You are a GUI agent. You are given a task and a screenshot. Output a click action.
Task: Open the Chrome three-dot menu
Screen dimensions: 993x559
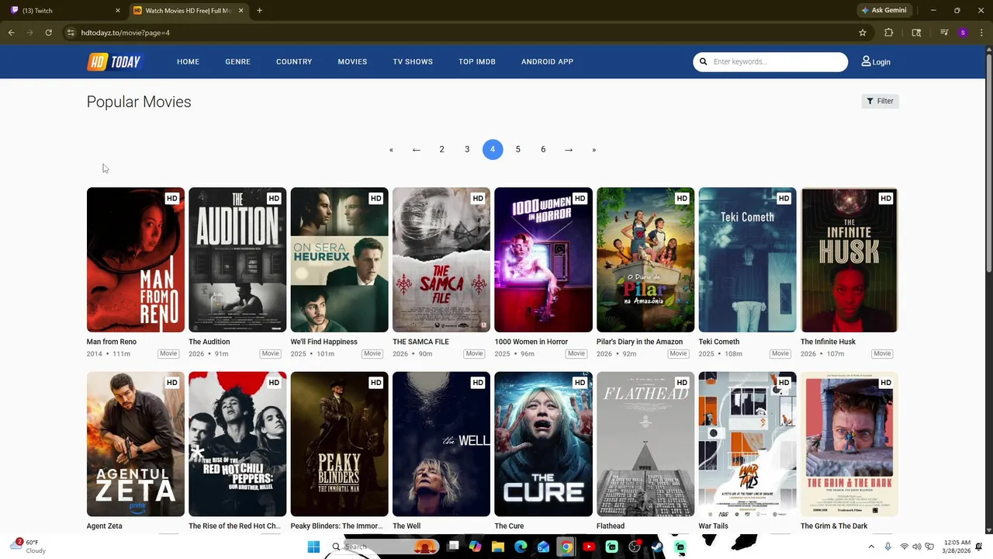[981, 33]
